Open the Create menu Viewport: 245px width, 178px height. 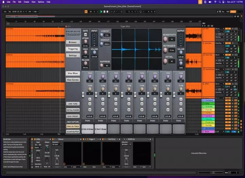point(26,2)
